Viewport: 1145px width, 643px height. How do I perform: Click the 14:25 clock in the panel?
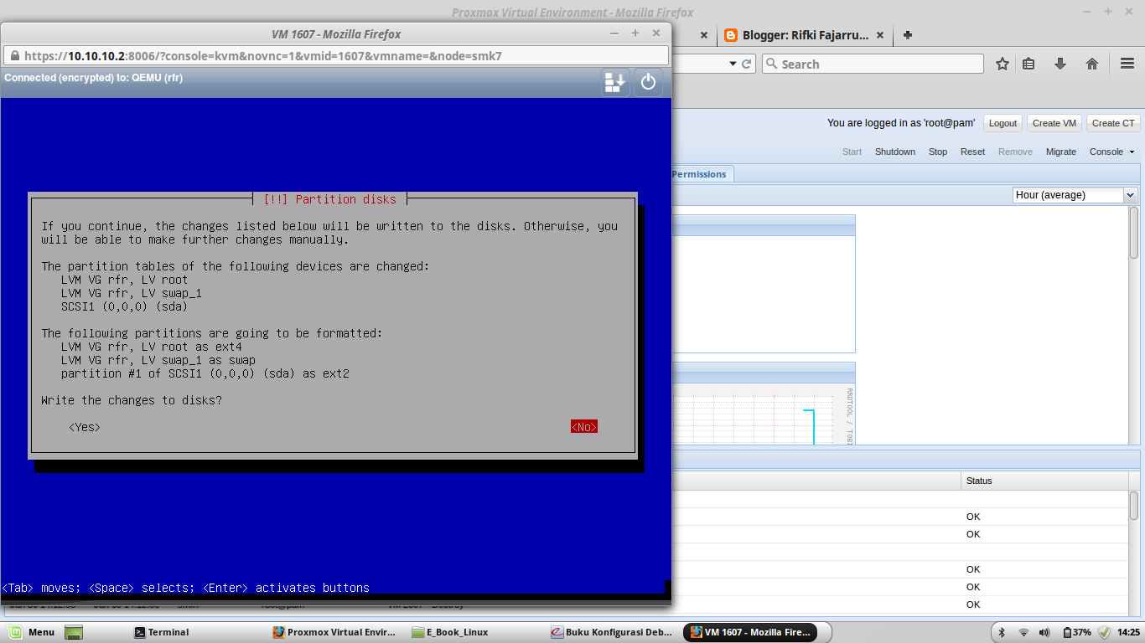(x=1128, y=632)
